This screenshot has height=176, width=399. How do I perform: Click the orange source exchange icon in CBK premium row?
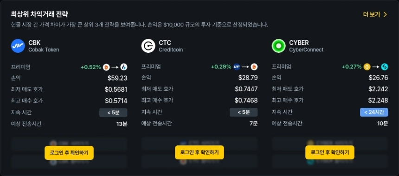106,67
